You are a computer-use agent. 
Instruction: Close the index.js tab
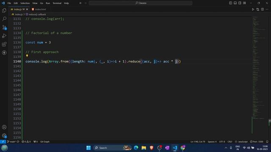(x=27, y=9)
